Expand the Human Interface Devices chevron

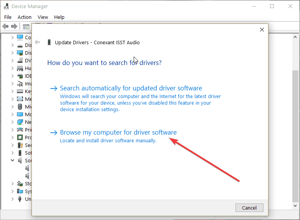coord(12,68)
